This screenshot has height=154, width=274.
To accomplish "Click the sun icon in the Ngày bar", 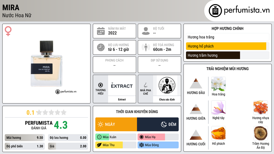I will (x=100, y=124).
